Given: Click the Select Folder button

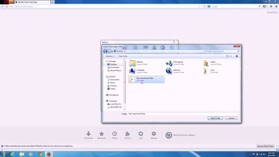Looking at the screenshot, I should 215,118.
